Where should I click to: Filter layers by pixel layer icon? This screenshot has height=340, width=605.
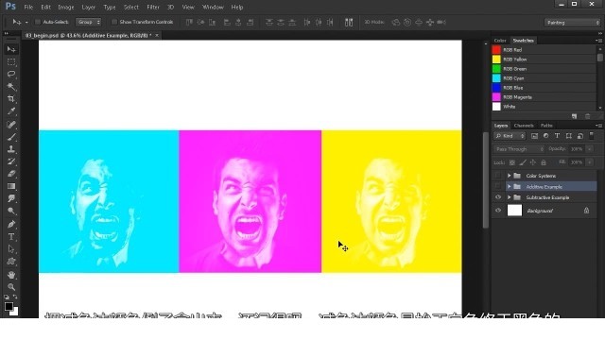pos(534,136)
